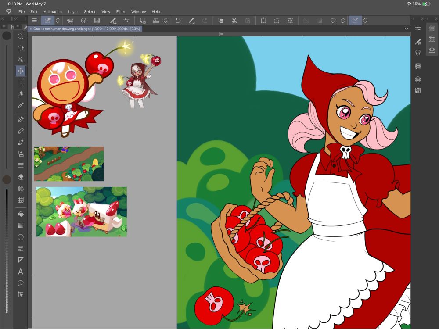Toggle the selection border dashed-circle icon
439x329 pixels.
click(x=333, y=21)
